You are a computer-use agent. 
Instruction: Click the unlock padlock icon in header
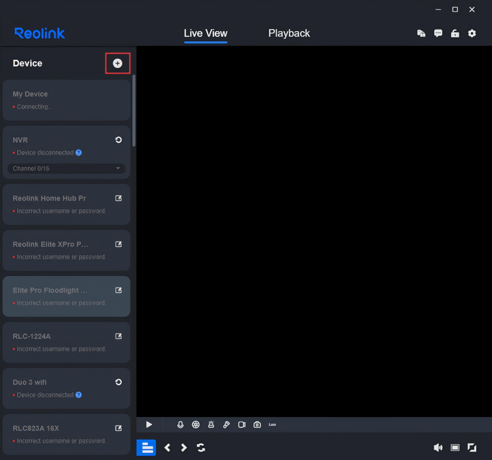(455, 33)
